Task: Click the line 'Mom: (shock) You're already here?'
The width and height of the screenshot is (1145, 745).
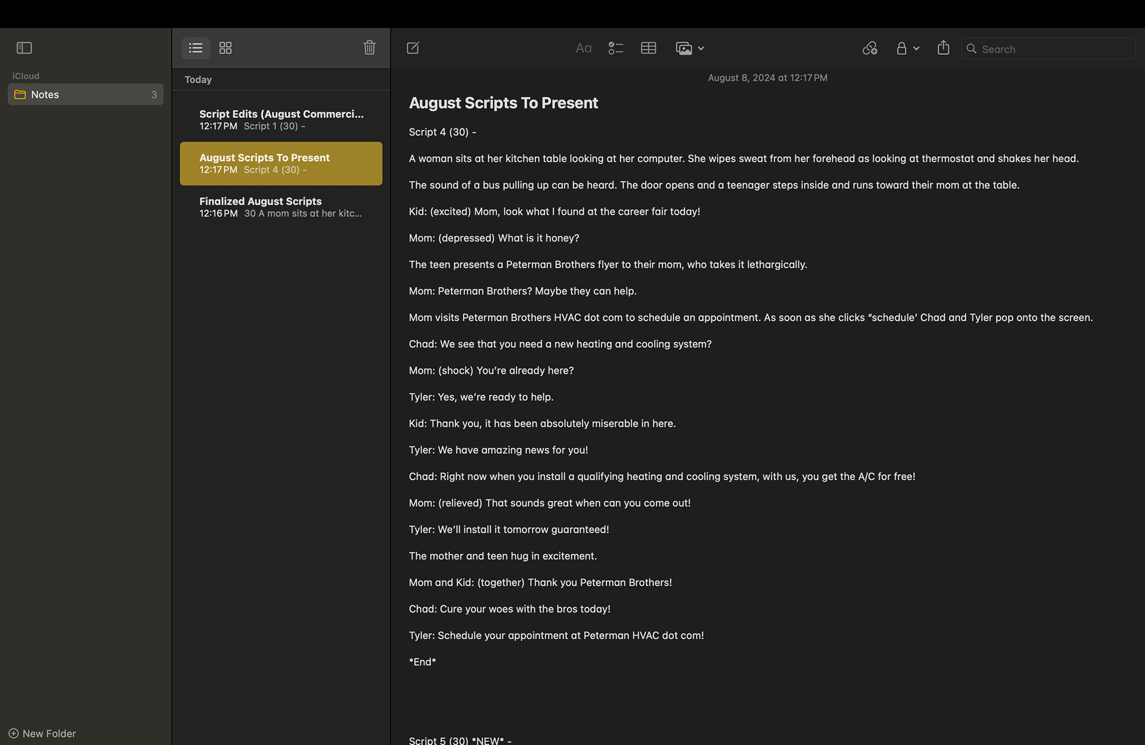Action: coord(491,370)
